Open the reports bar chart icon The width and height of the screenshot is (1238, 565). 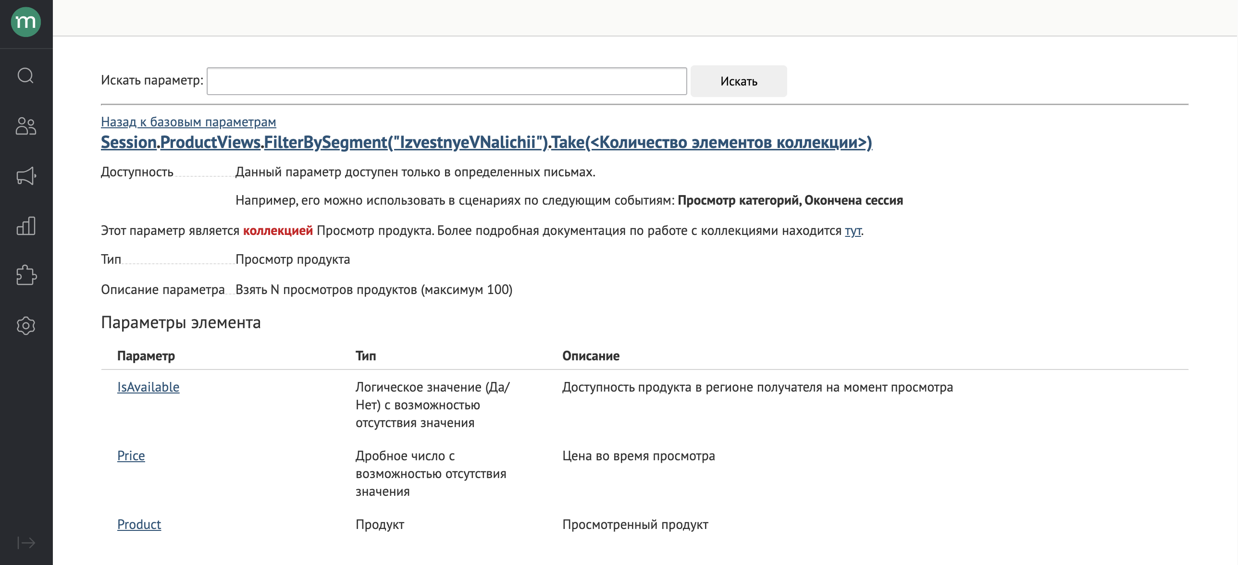(26, 226)
